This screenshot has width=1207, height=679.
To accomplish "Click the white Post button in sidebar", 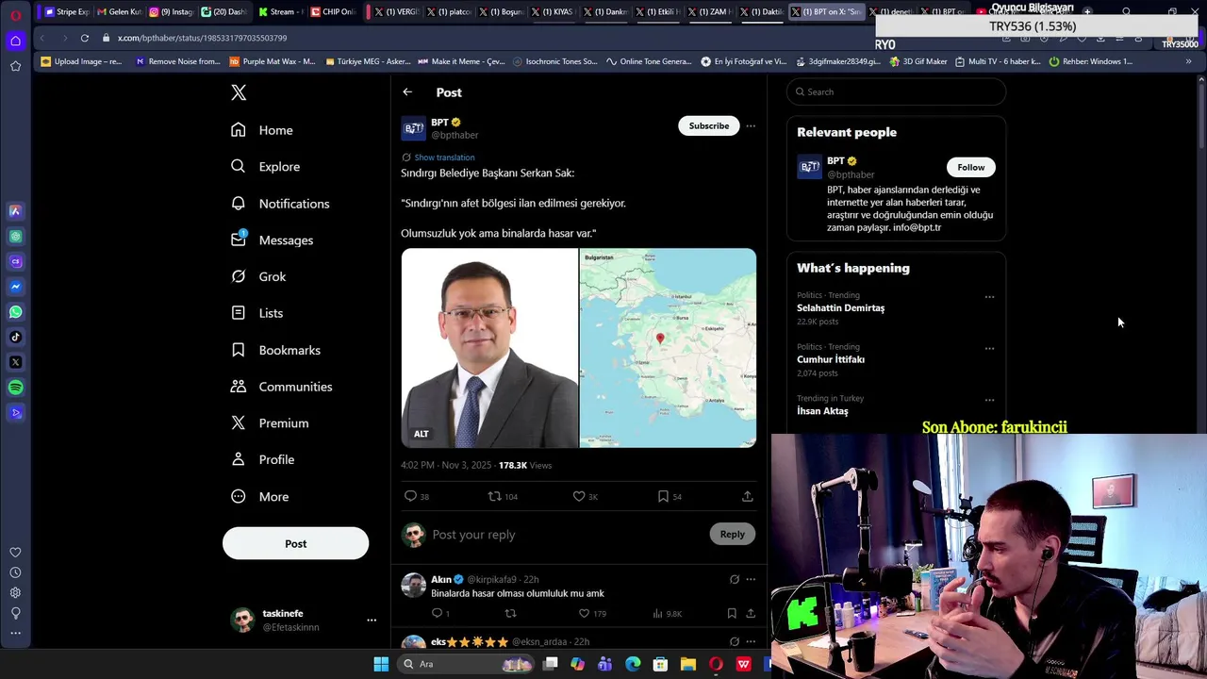I will 295,543.
